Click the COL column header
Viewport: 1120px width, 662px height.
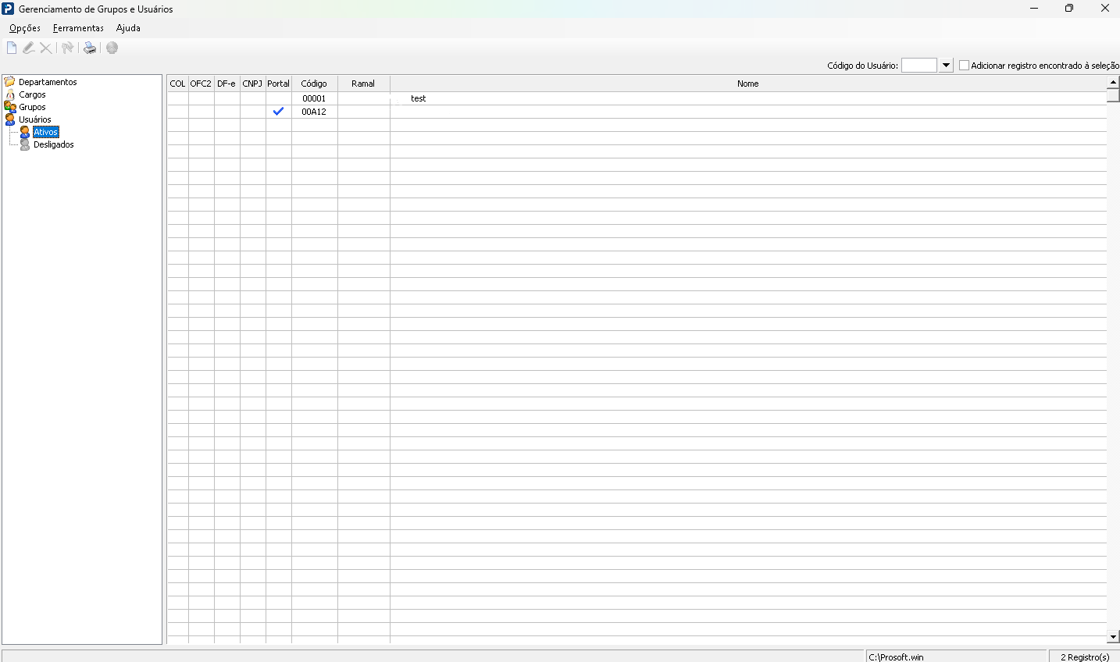178,84
